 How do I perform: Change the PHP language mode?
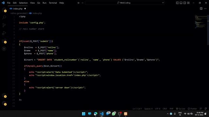tap(171, 109)
